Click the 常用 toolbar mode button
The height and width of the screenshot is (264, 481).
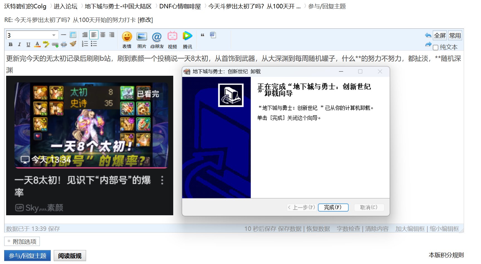pyautogui.click(x=455, y=36)
